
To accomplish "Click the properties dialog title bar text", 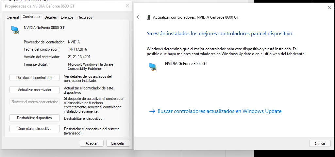I will coord(40,6).
